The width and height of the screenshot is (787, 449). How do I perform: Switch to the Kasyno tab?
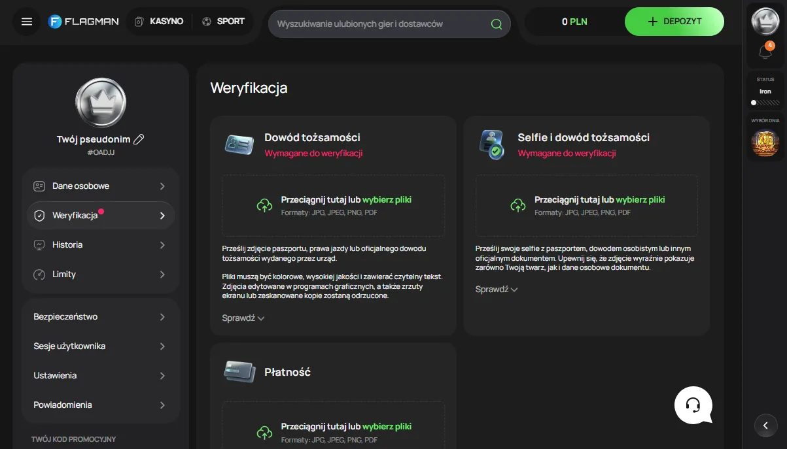[159, 22]
